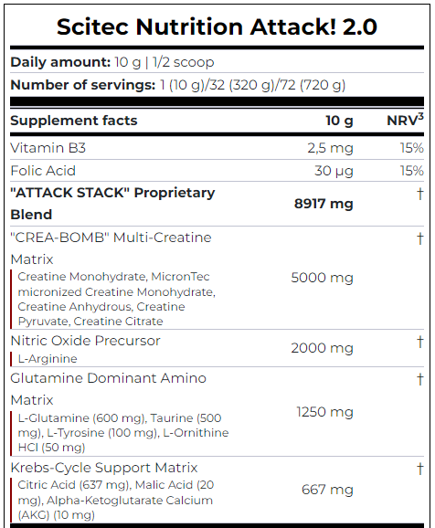Click the 2,5 mg Vitamin B3 value
Screen dimensions: 435x528
(330, 148)
